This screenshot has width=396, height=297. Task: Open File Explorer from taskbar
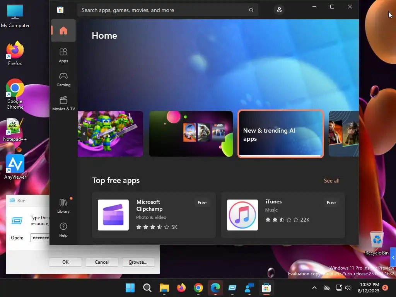tap(164, 288)
